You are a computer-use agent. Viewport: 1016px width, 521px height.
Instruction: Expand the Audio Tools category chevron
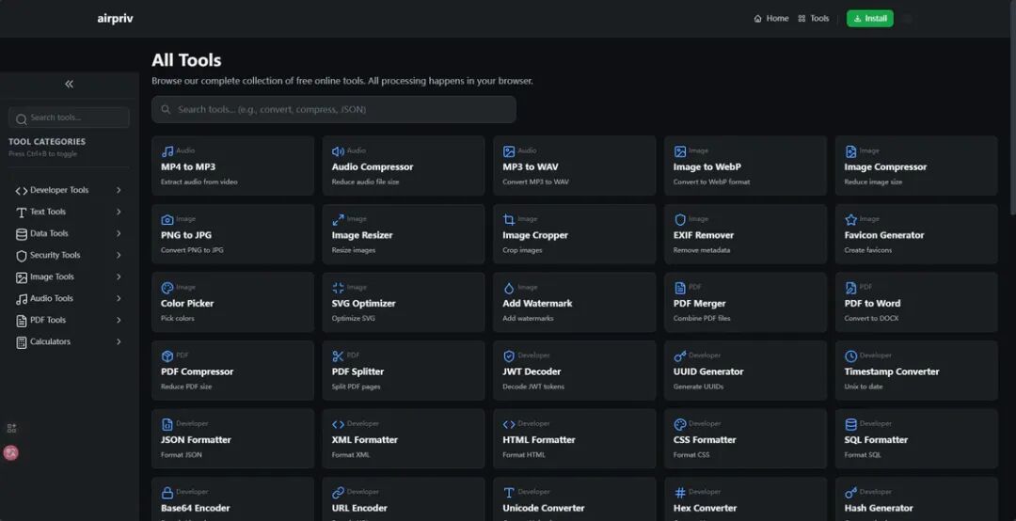click(119, 298)
